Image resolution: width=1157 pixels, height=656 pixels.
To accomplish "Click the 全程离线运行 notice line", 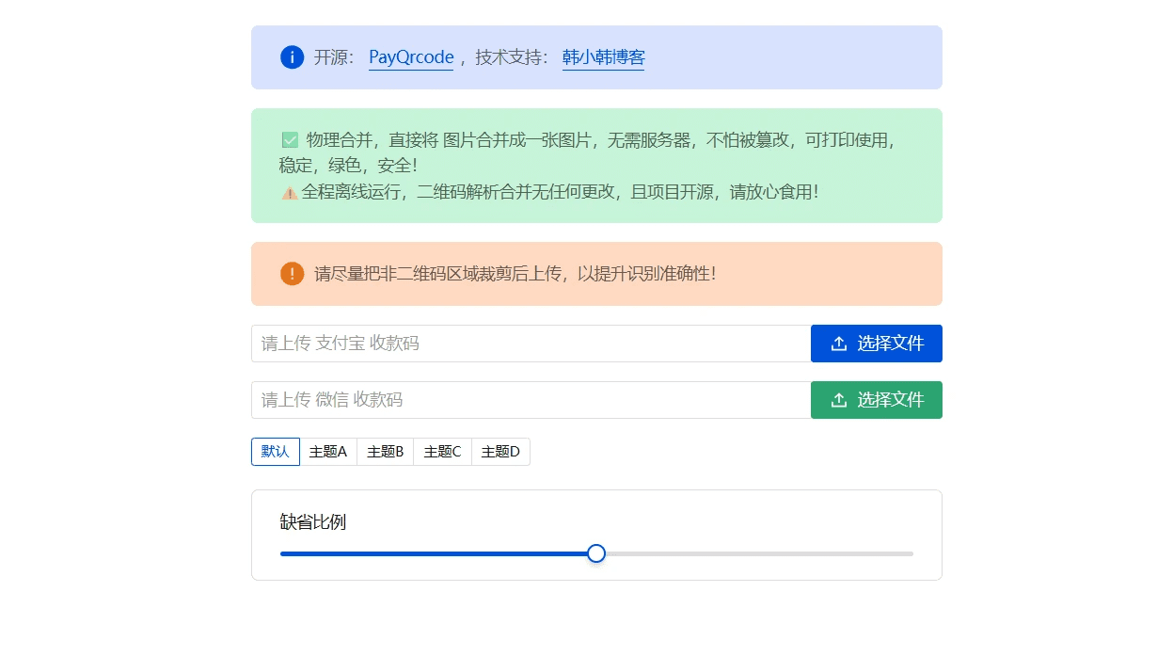I will tap(560, 192).
